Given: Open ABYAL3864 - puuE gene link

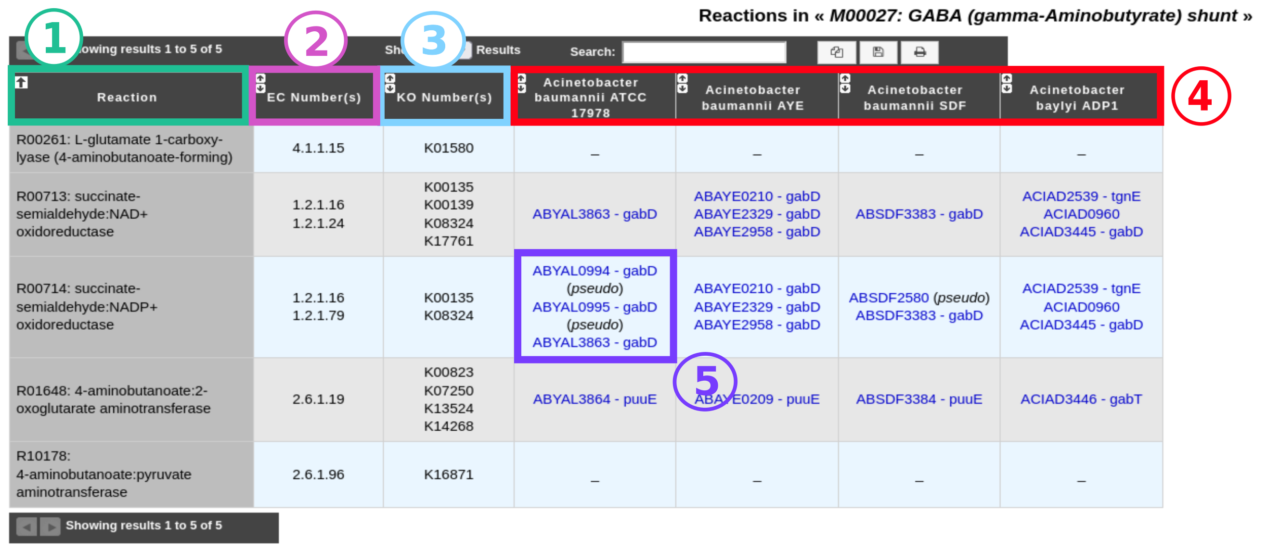Looking at the screenshot, I should click(x=595, y=399).
